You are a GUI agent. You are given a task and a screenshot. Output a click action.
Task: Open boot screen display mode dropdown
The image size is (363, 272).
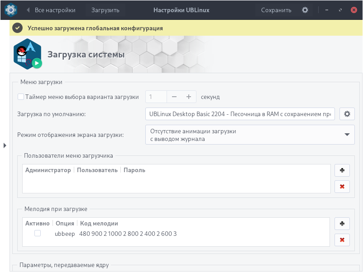[250, 135]
